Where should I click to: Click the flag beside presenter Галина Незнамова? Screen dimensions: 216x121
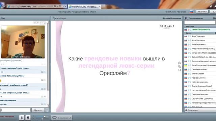point(186,30)
